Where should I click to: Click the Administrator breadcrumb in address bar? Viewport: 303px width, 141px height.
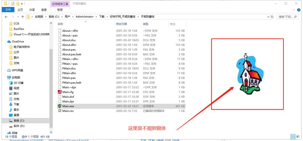[85, 17]
